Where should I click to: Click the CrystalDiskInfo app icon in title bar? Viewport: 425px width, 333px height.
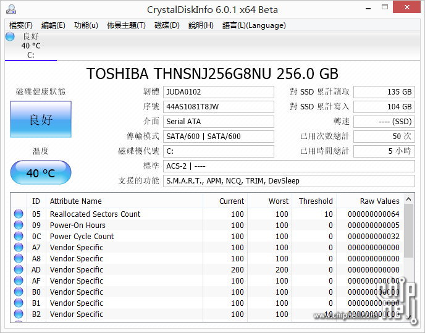11,9
